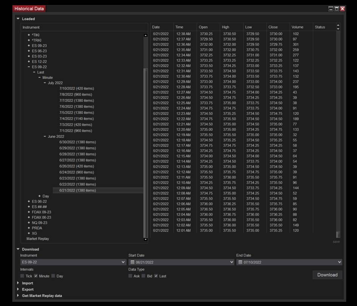Select 6/24/2022 (960 items) tree entry
Viewport: 357px width, 306px height.
77,172
